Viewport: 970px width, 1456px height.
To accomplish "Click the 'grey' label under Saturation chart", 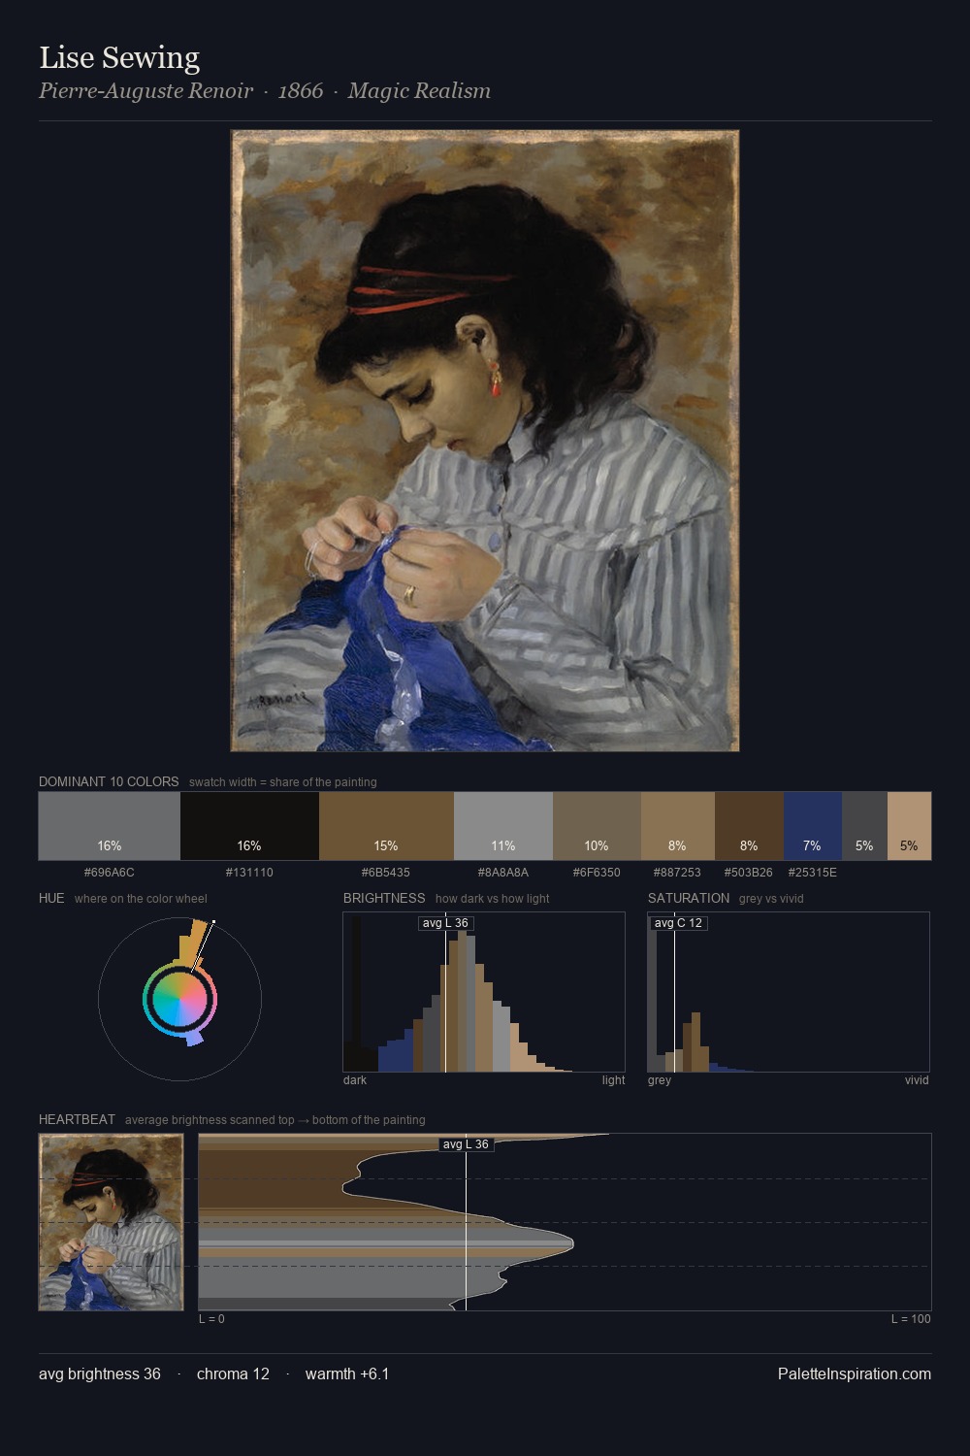I will click(x=660, y=1080).
